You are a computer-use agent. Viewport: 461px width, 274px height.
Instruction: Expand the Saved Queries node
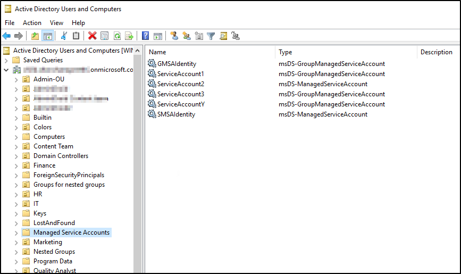pos(6,60)
